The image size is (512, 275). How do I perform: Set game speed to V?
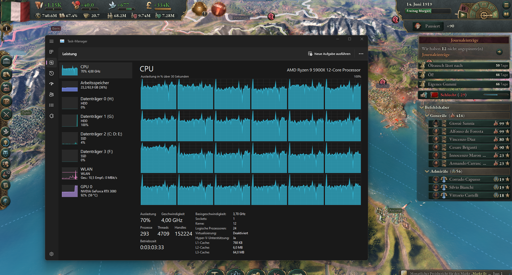point(495,14)
